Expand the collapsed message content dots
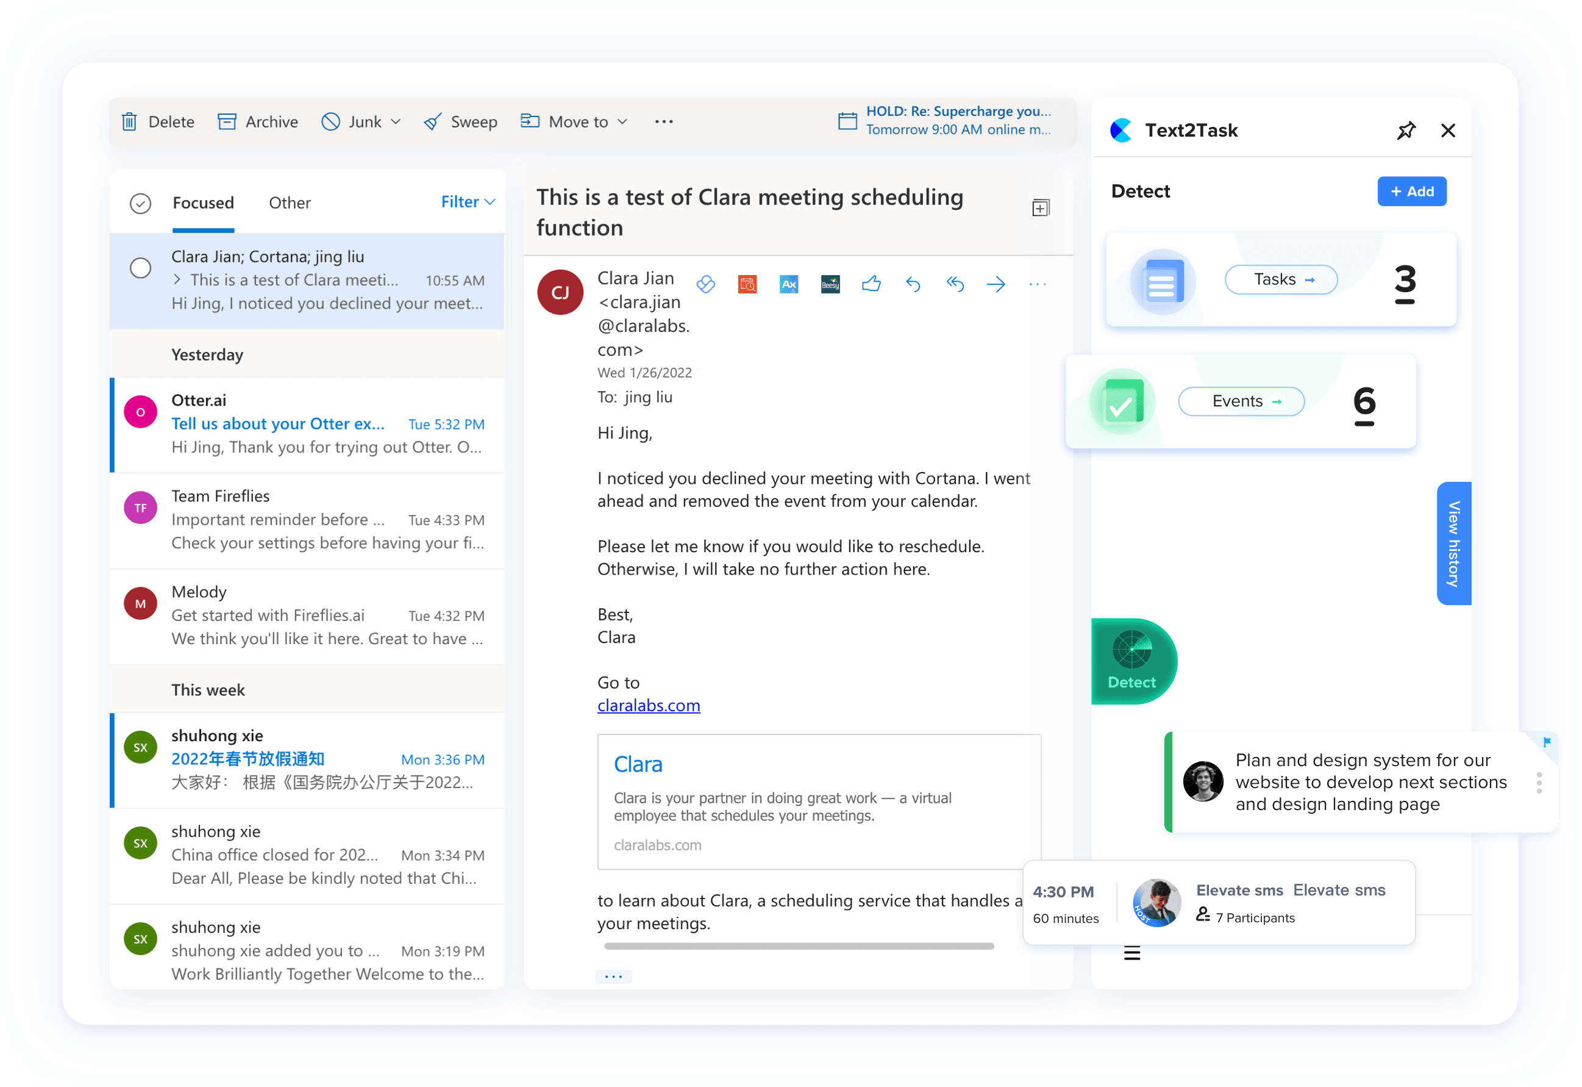 [613, 977]
